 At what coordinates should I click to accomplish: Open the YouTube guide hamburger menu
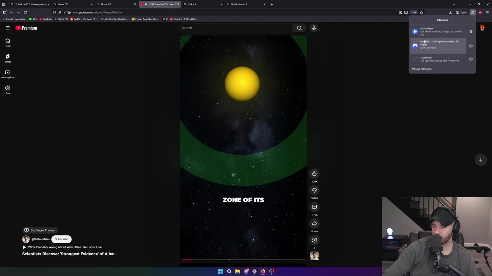[x=7, y=28]
